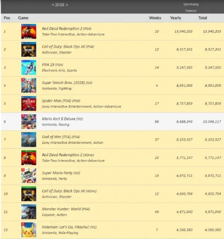
Task: Sort by Weeks column header
Action: (155, 18)
